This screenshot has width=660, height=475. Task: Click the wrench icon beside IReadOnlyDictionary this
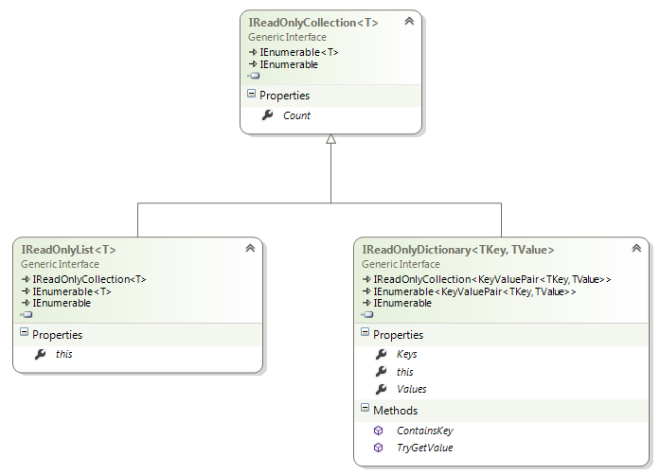[x=382, y=372]
